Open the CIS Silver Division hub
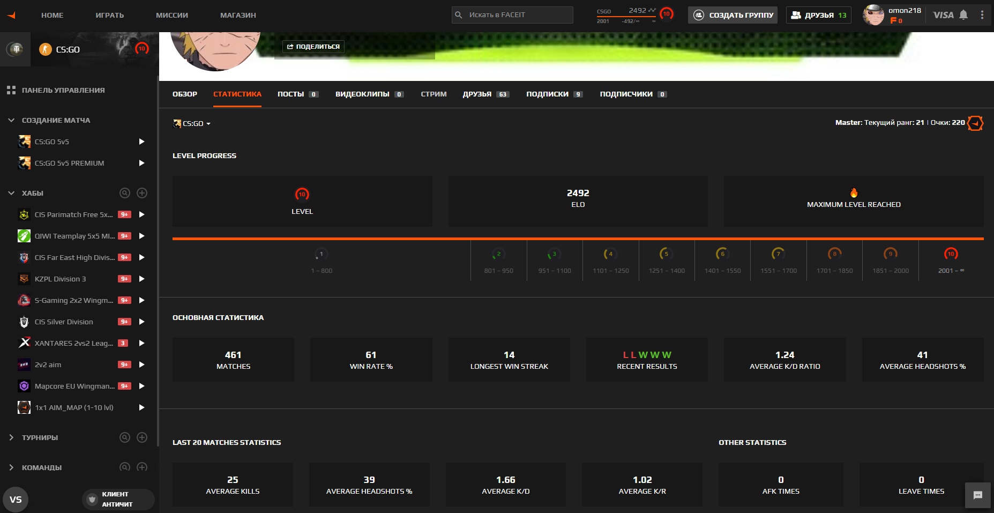The height and width of the screenshot is (513, 994). pyautogui.click(x=64, y=322)
